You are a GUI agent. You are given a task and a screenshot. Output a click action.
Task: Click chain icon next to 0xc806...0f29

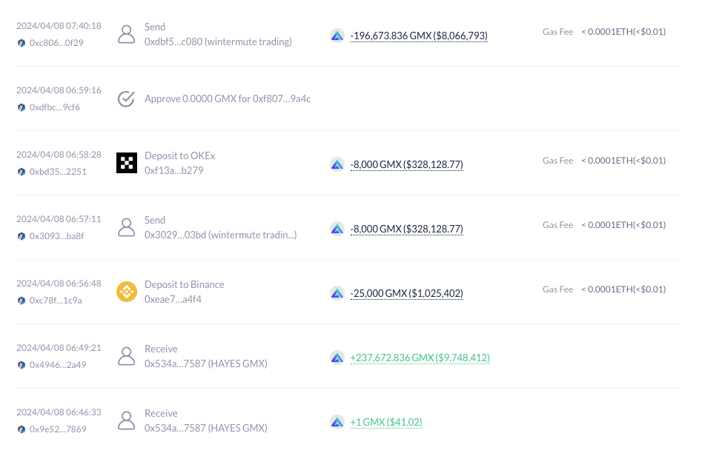[21, 43]
